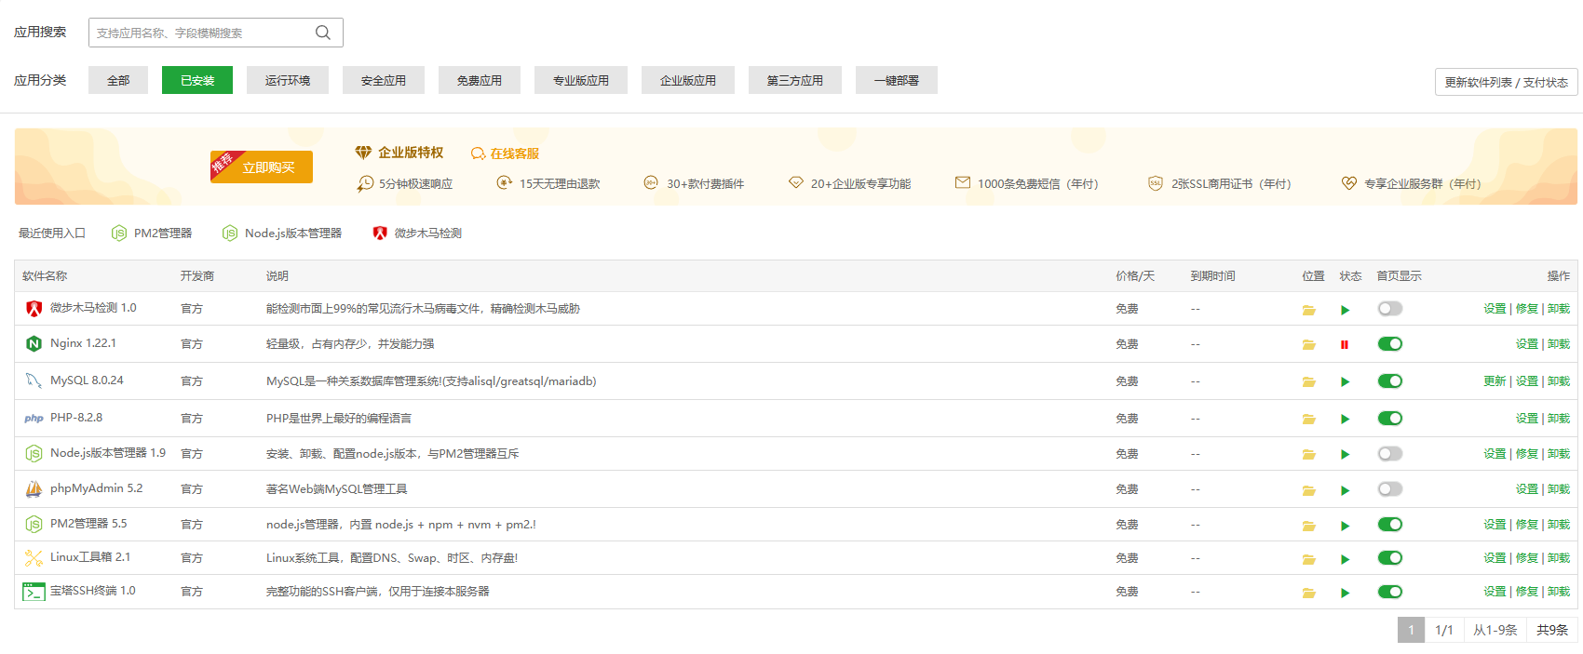
Task: Click 设置 link for phpMyAdmin 5.2
Action: [1527, 489]
